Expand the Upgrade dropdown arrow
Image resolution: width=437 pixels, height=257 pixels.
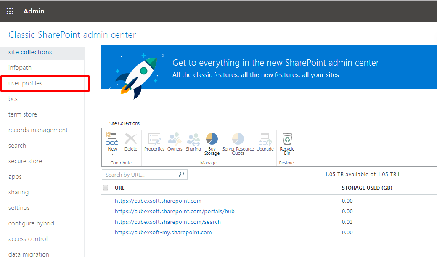tap(265, 154)
